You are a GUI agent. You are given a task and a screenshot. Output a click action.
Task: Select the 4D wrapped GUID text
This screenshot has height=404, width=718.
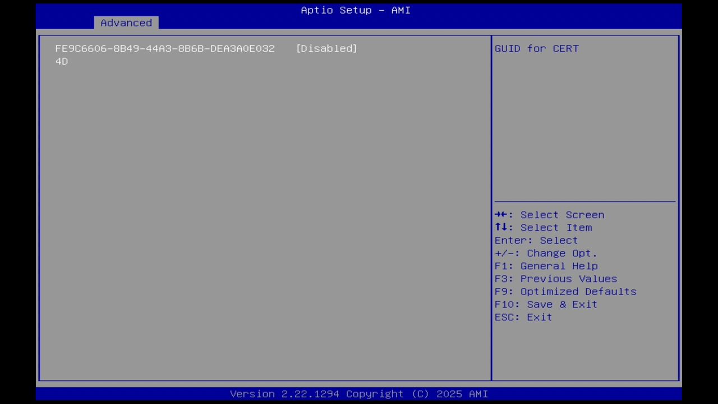pos(62,61)
